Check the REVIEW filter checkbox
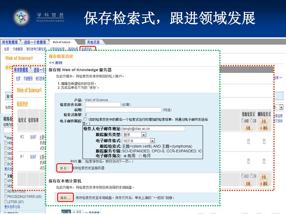 click(x=6, y=191)
